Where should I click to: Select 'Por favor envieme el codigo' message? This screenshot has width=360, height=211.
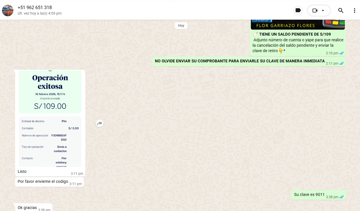click(43, 182)
